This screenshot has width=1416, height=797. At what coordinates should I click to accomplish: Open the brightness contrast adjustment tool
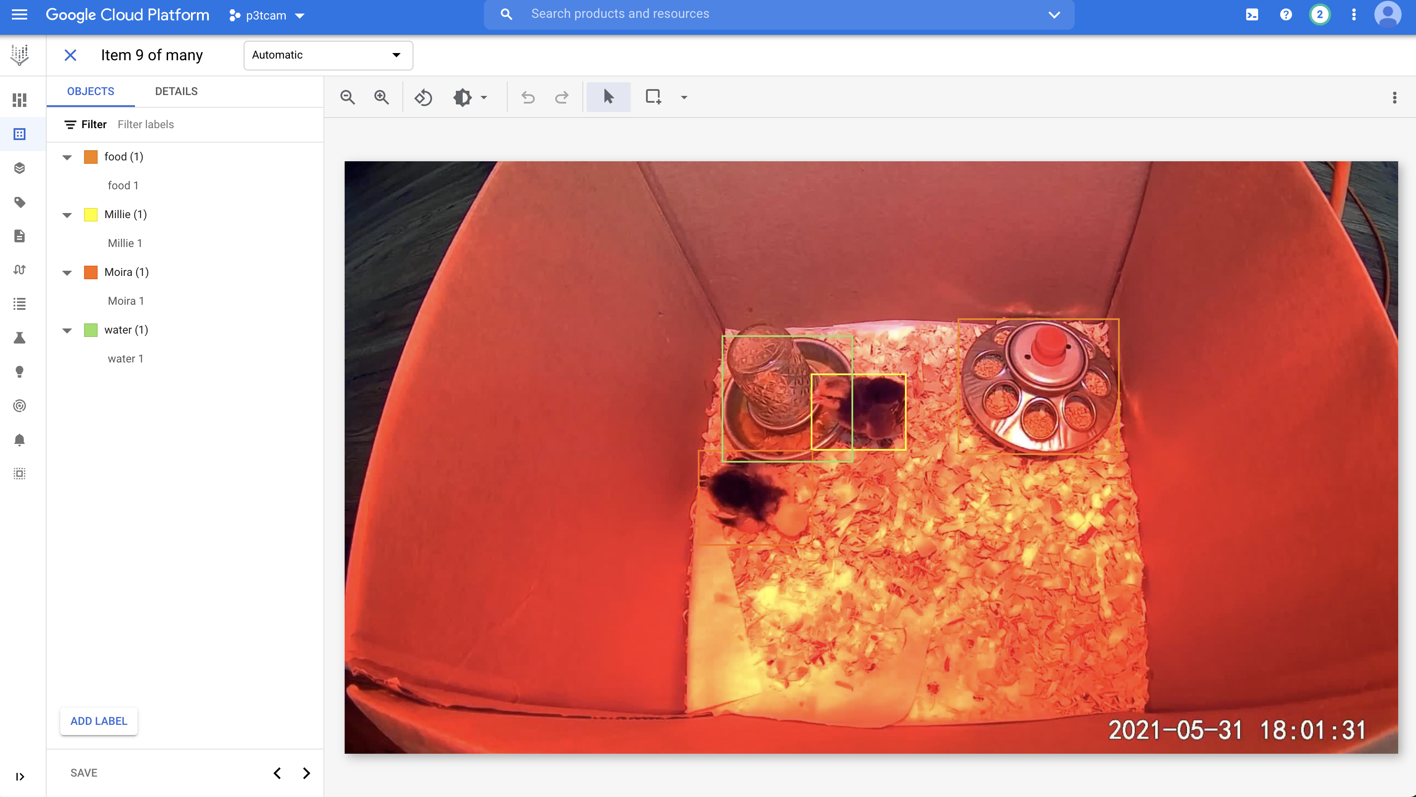pyautogui.click(x=469, y=97)
